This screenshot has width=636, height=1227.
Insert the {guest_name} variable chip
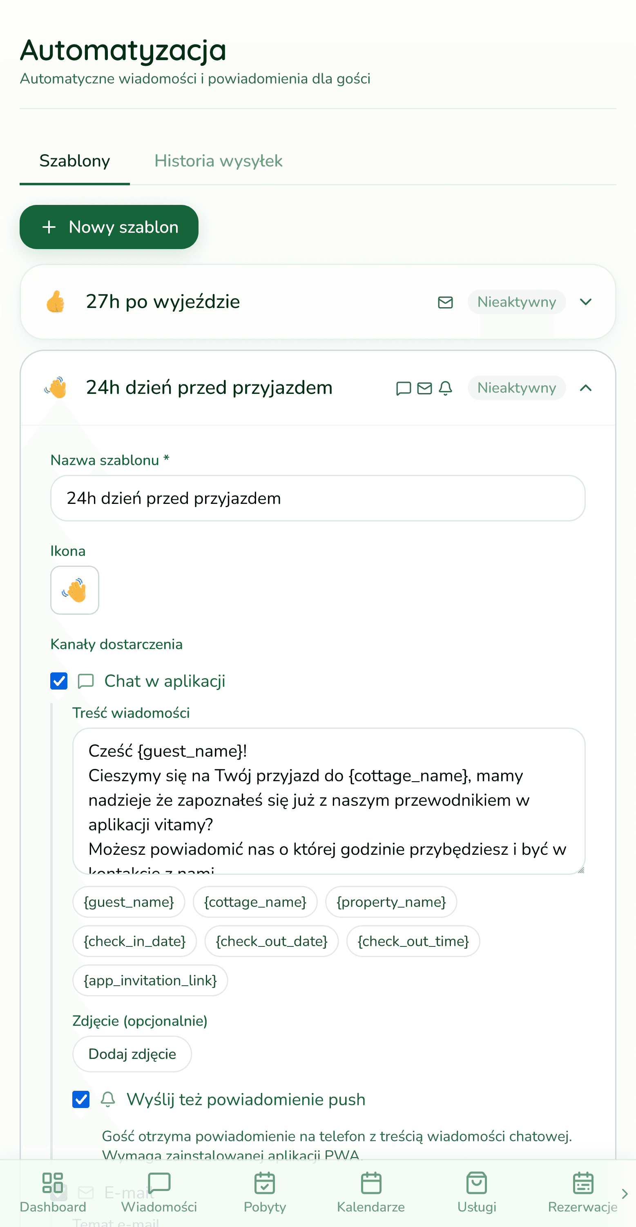[128, 902]
